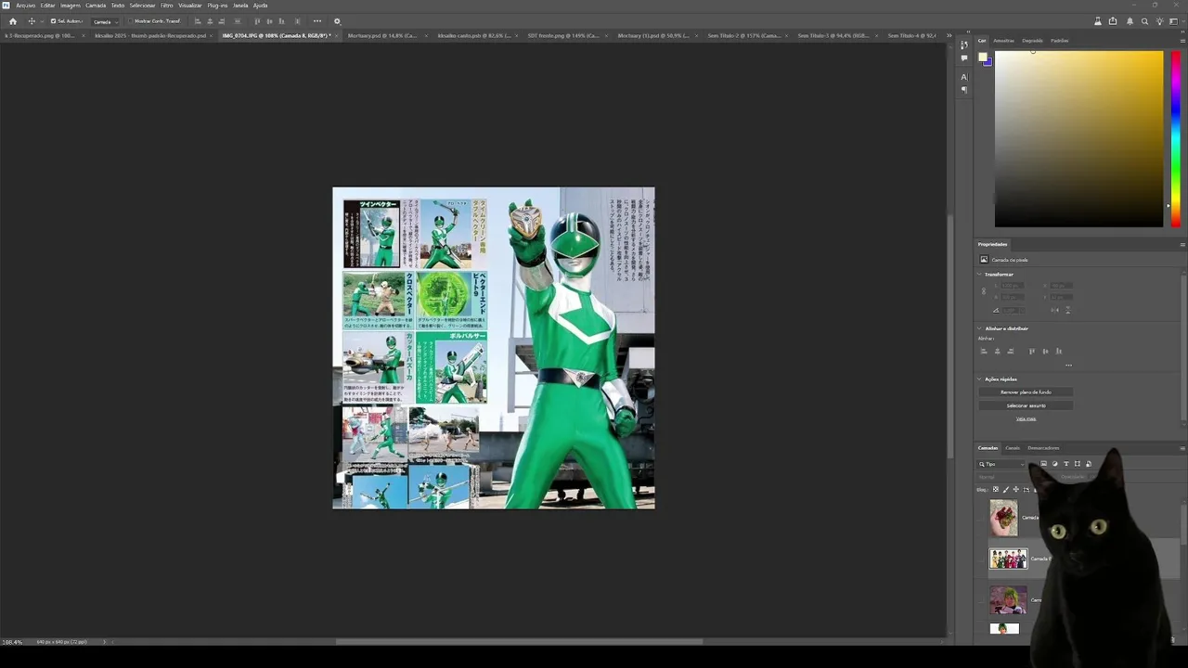Click the background color swatch
This screenshot has width=1188, height=668.
(x=989, y=63)
